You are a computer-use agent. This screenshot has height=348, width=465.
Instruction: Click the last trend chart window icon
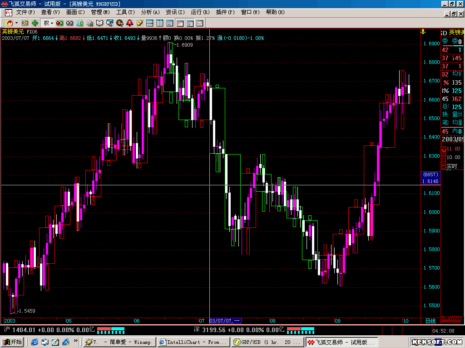tap(200, 23)
